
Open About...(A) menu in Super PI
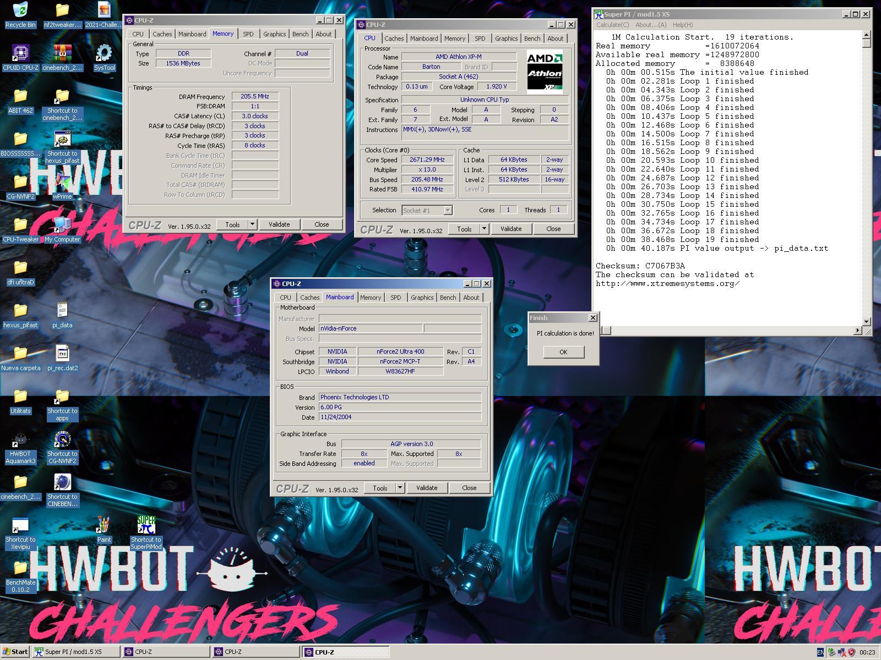651,25
